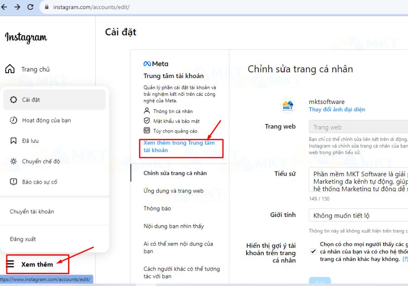
Task: Select the Chuyển chế độ sun icon
Action: point(14,161)
